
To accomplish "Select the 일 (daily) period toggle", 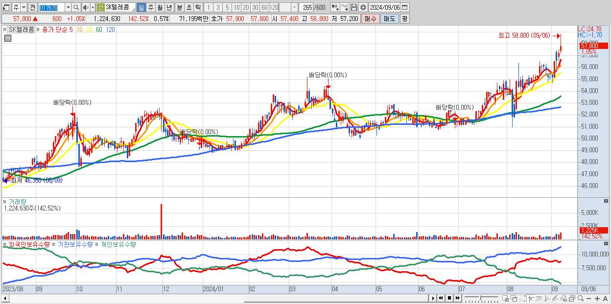I will click(141, 8).
